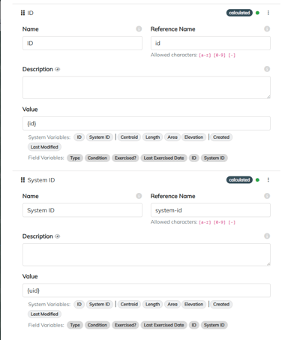291x340 pixels.
Task: Insert Elevation variable in System ID section
Action: point(193,304)
